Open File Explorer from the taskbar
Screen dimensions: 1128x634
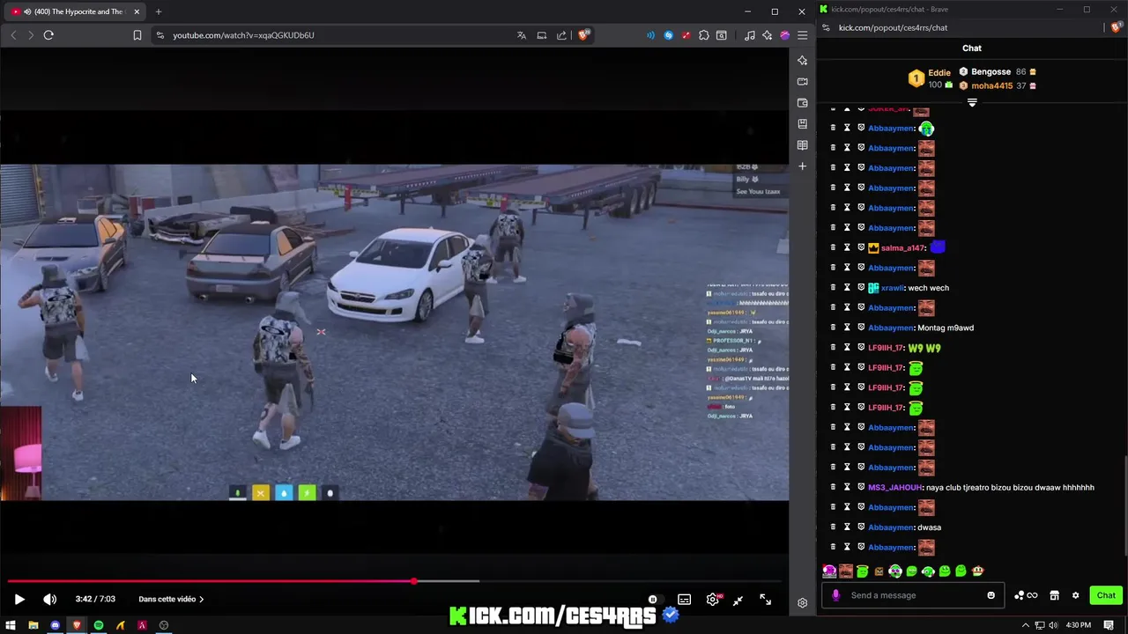[x=33, y=625]
